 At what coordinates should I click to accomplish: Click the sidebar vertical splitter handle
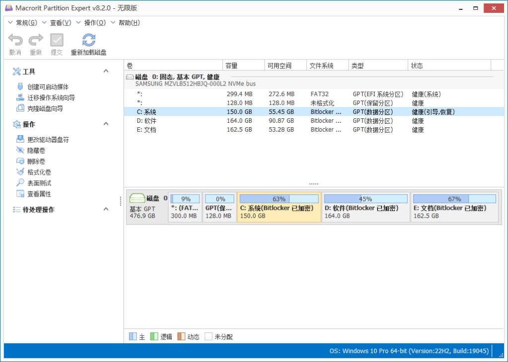coord(121,201)
